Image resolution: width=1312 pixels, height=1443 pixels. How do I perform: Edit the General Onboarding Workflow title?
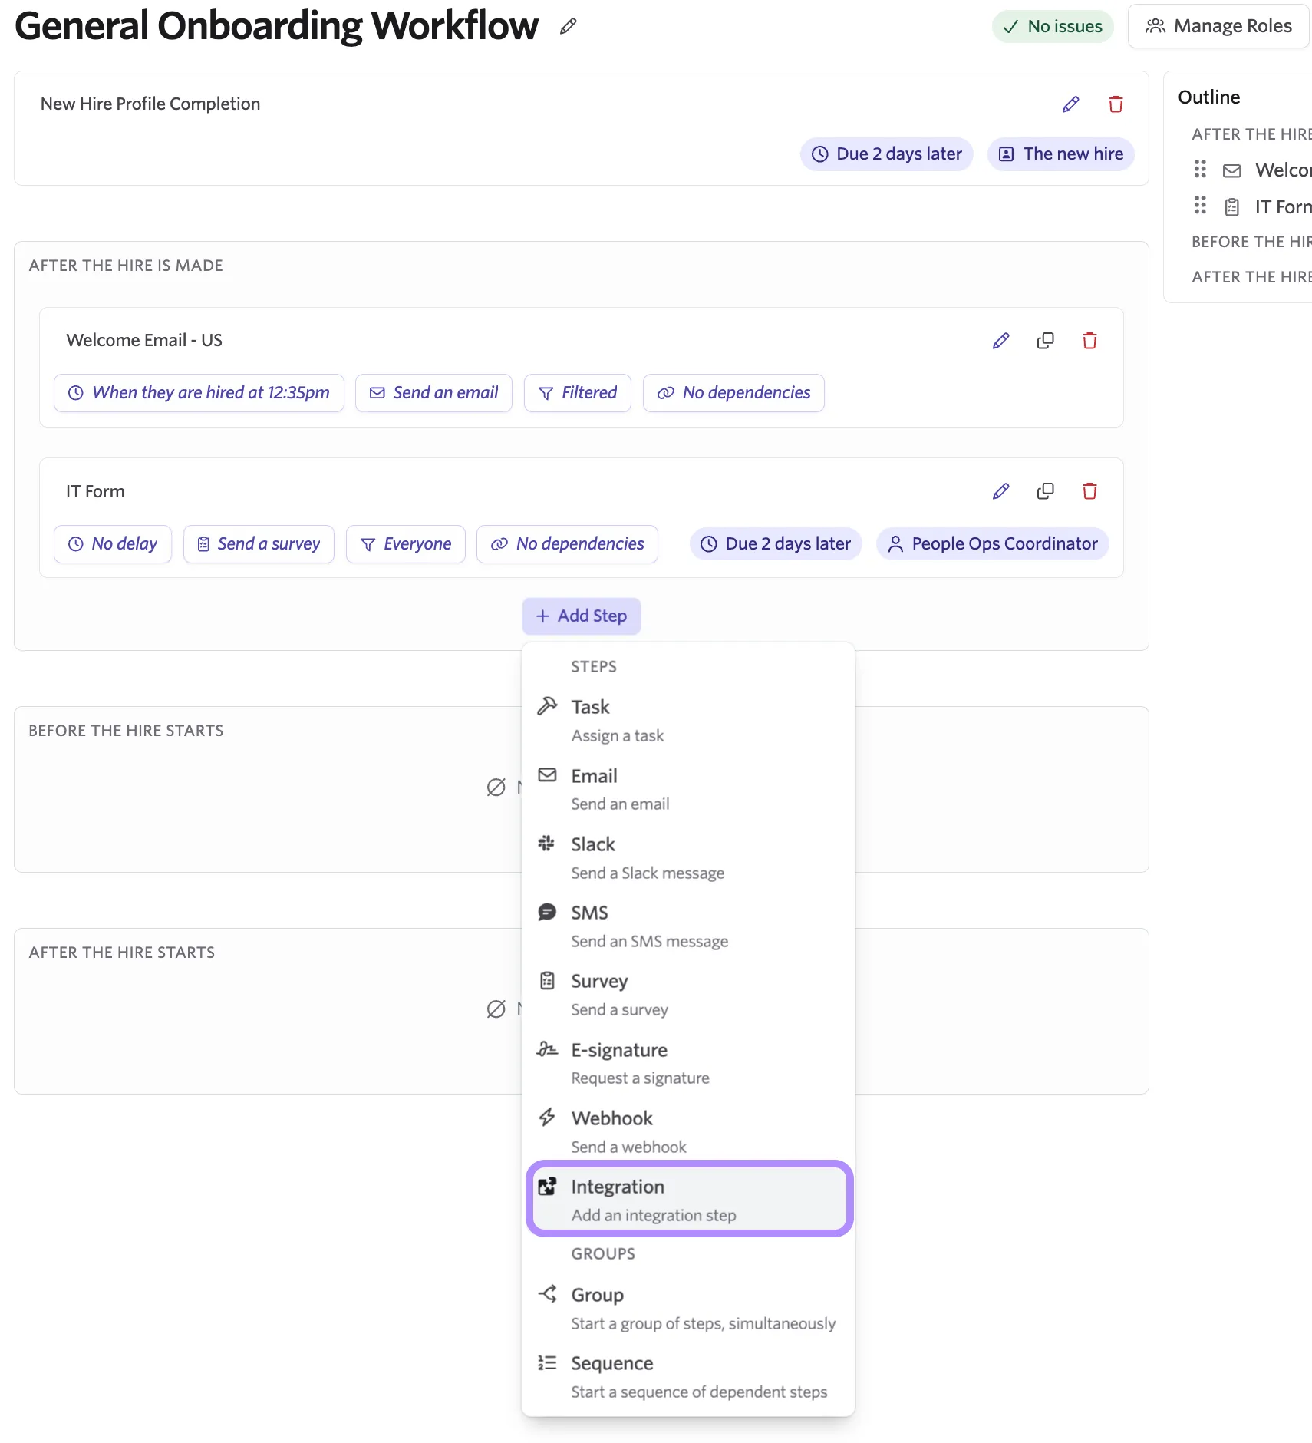[568, 26]
